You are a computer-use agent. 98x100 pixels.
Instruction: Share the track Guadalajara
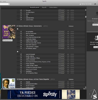[x=21, y=71]
